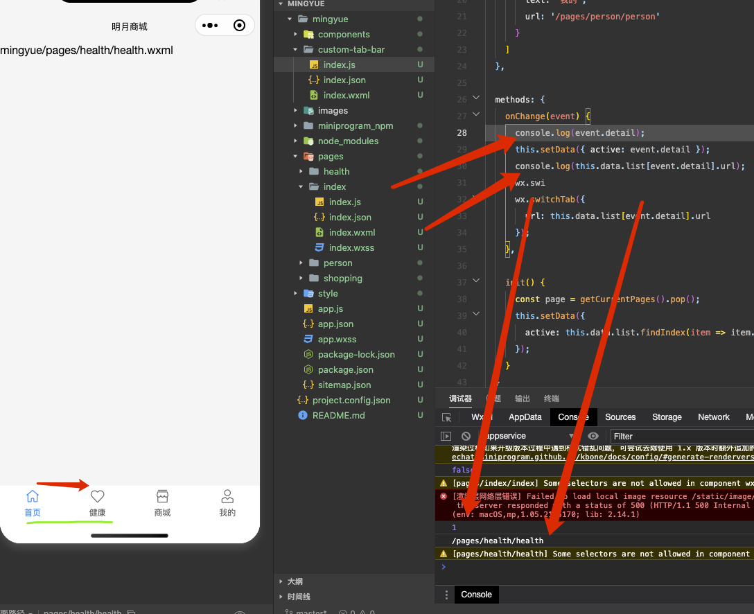
Task: Expand the 大纲 outline section
Action: click(281, 581)
